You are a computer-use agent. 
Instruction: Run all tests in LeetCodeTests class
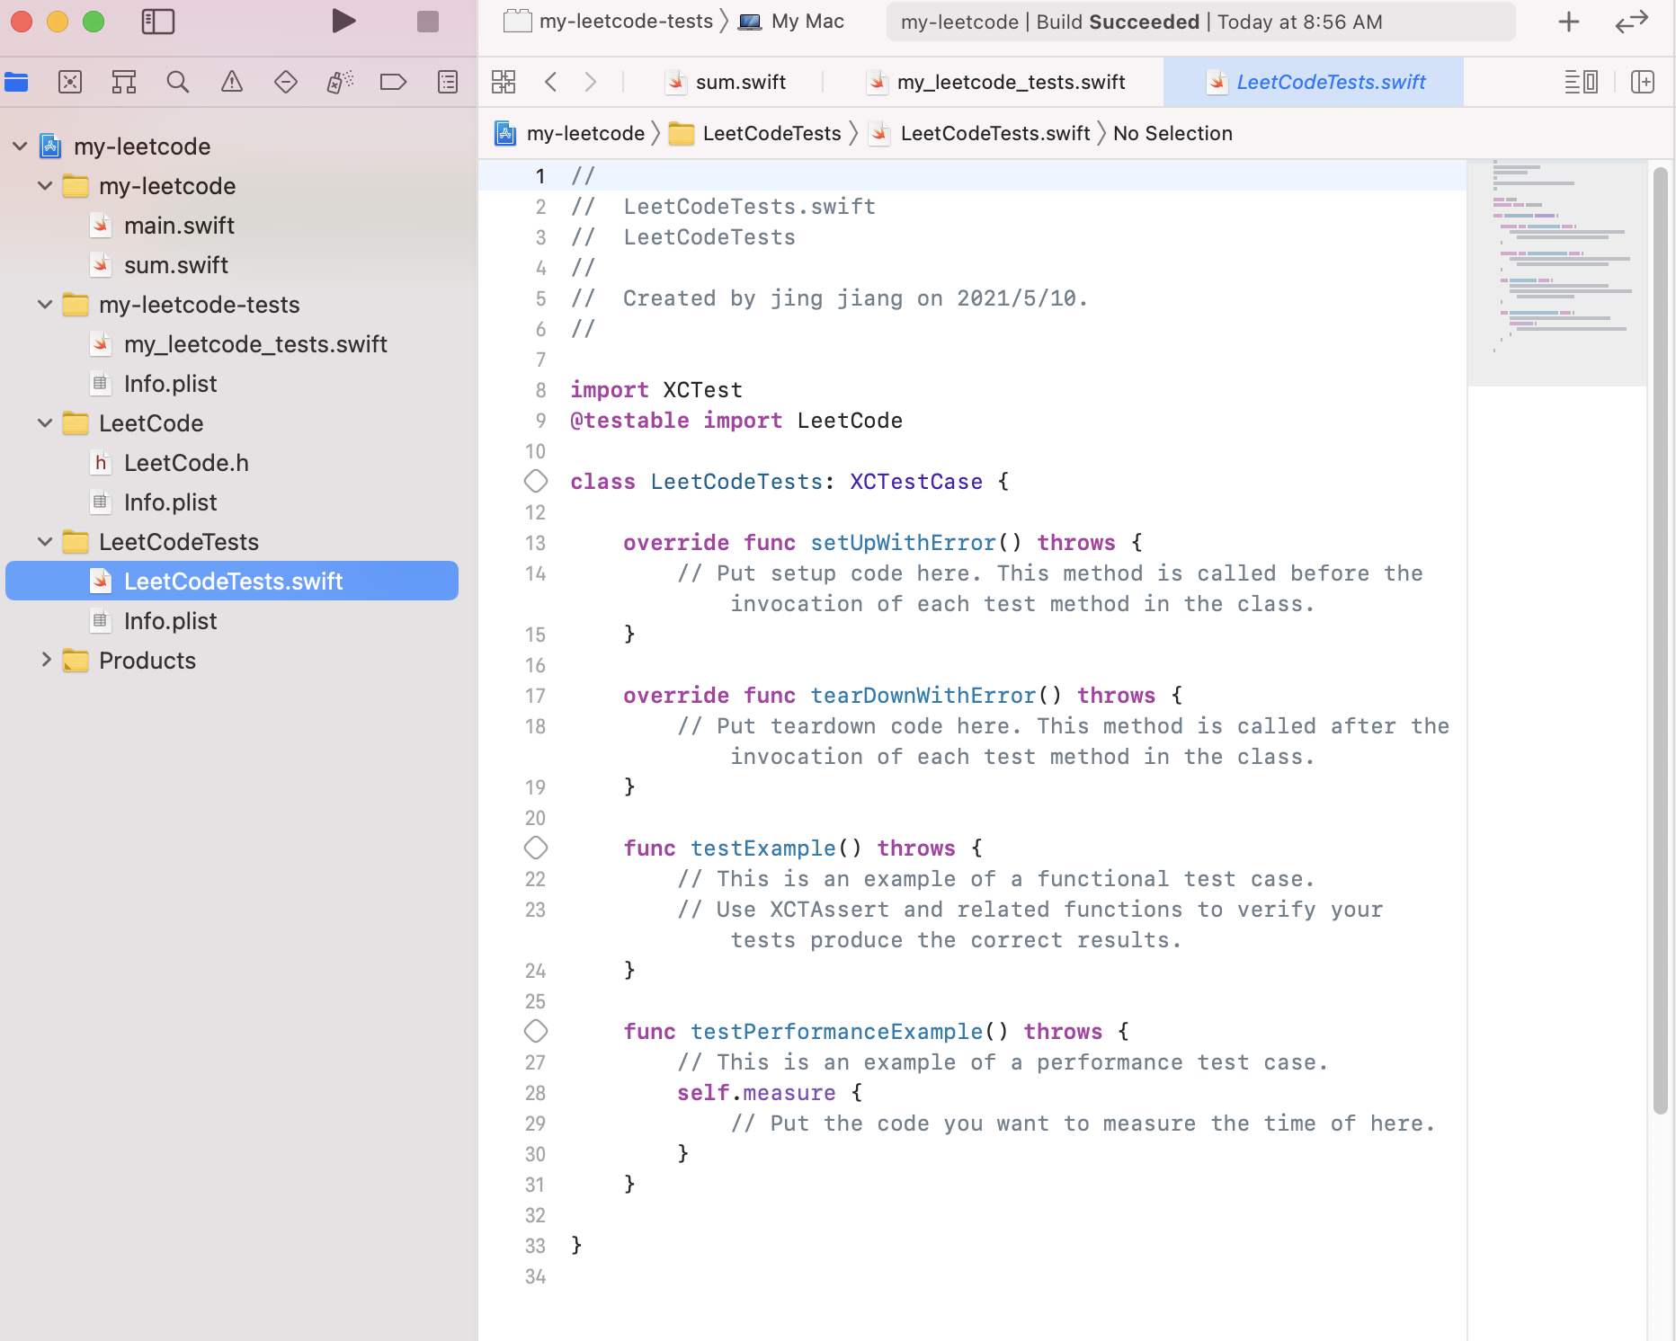pos(536,482)
